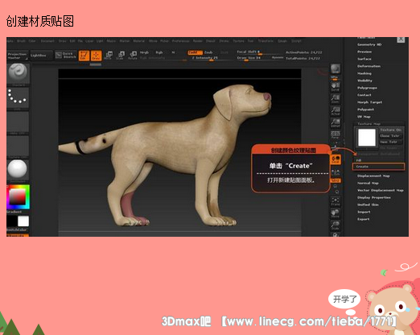Click the AAHalf icon
Screen dimensions: 420x335
pos(336,122)
